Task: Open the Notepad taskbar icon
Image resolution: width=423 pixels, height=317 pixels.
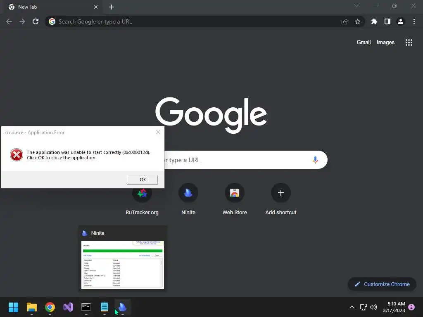Action: [x=105, y=307]
